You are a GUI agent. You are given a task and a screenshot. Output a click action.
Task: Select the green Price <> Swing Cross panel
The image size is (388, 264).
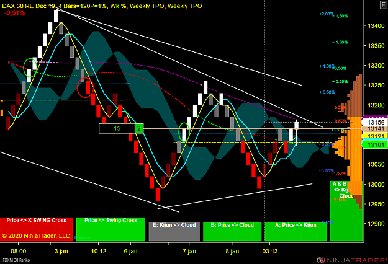(111, 229)
